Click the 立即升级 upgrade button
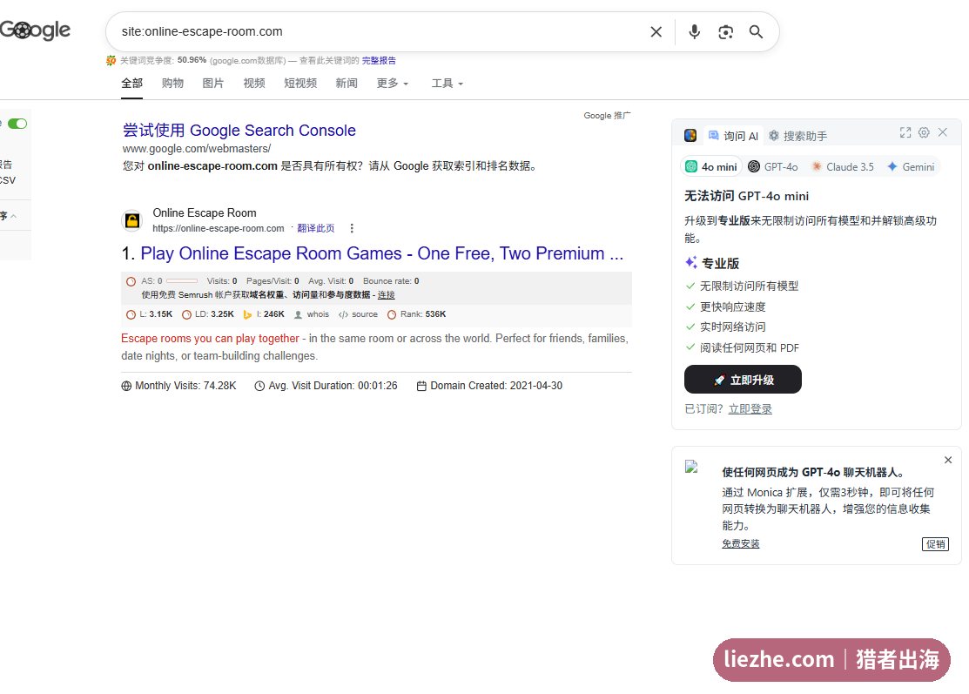This screenshot has width=969, height=694. click(x=743, y=380)
